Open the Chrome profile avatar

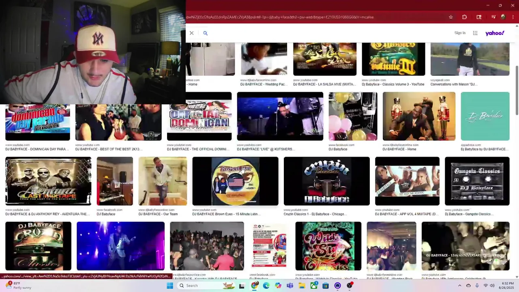coord(503,17)
